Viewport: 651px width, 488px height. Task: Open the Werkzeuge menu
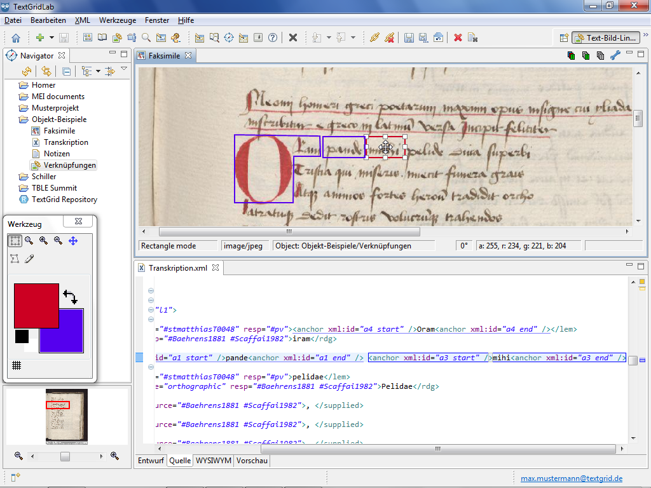118,20
